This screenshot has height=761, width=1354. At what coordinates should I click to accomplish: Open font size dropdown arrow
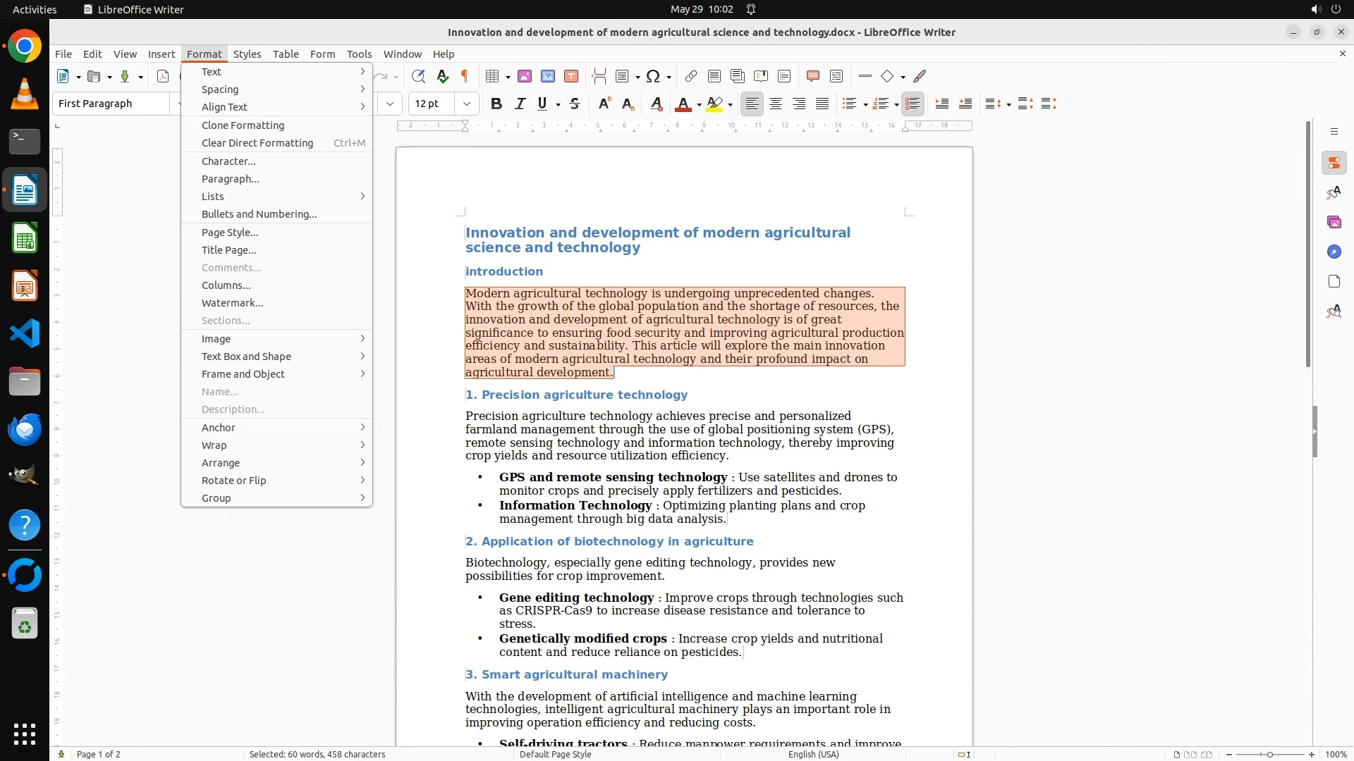click(x=466, y=104)
